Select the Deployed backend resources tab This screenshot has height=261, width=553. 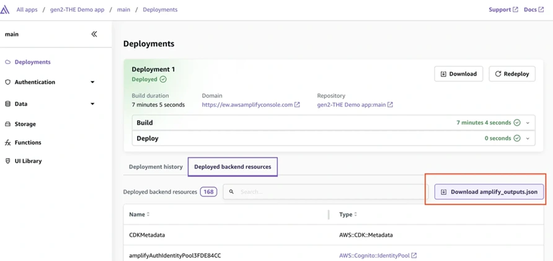[x=232, y=167]
